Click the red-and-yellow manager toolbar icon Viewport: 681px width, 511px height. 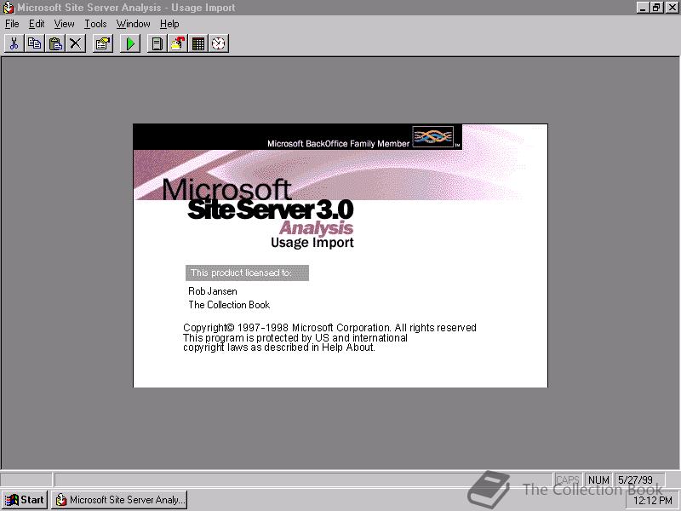178,43
